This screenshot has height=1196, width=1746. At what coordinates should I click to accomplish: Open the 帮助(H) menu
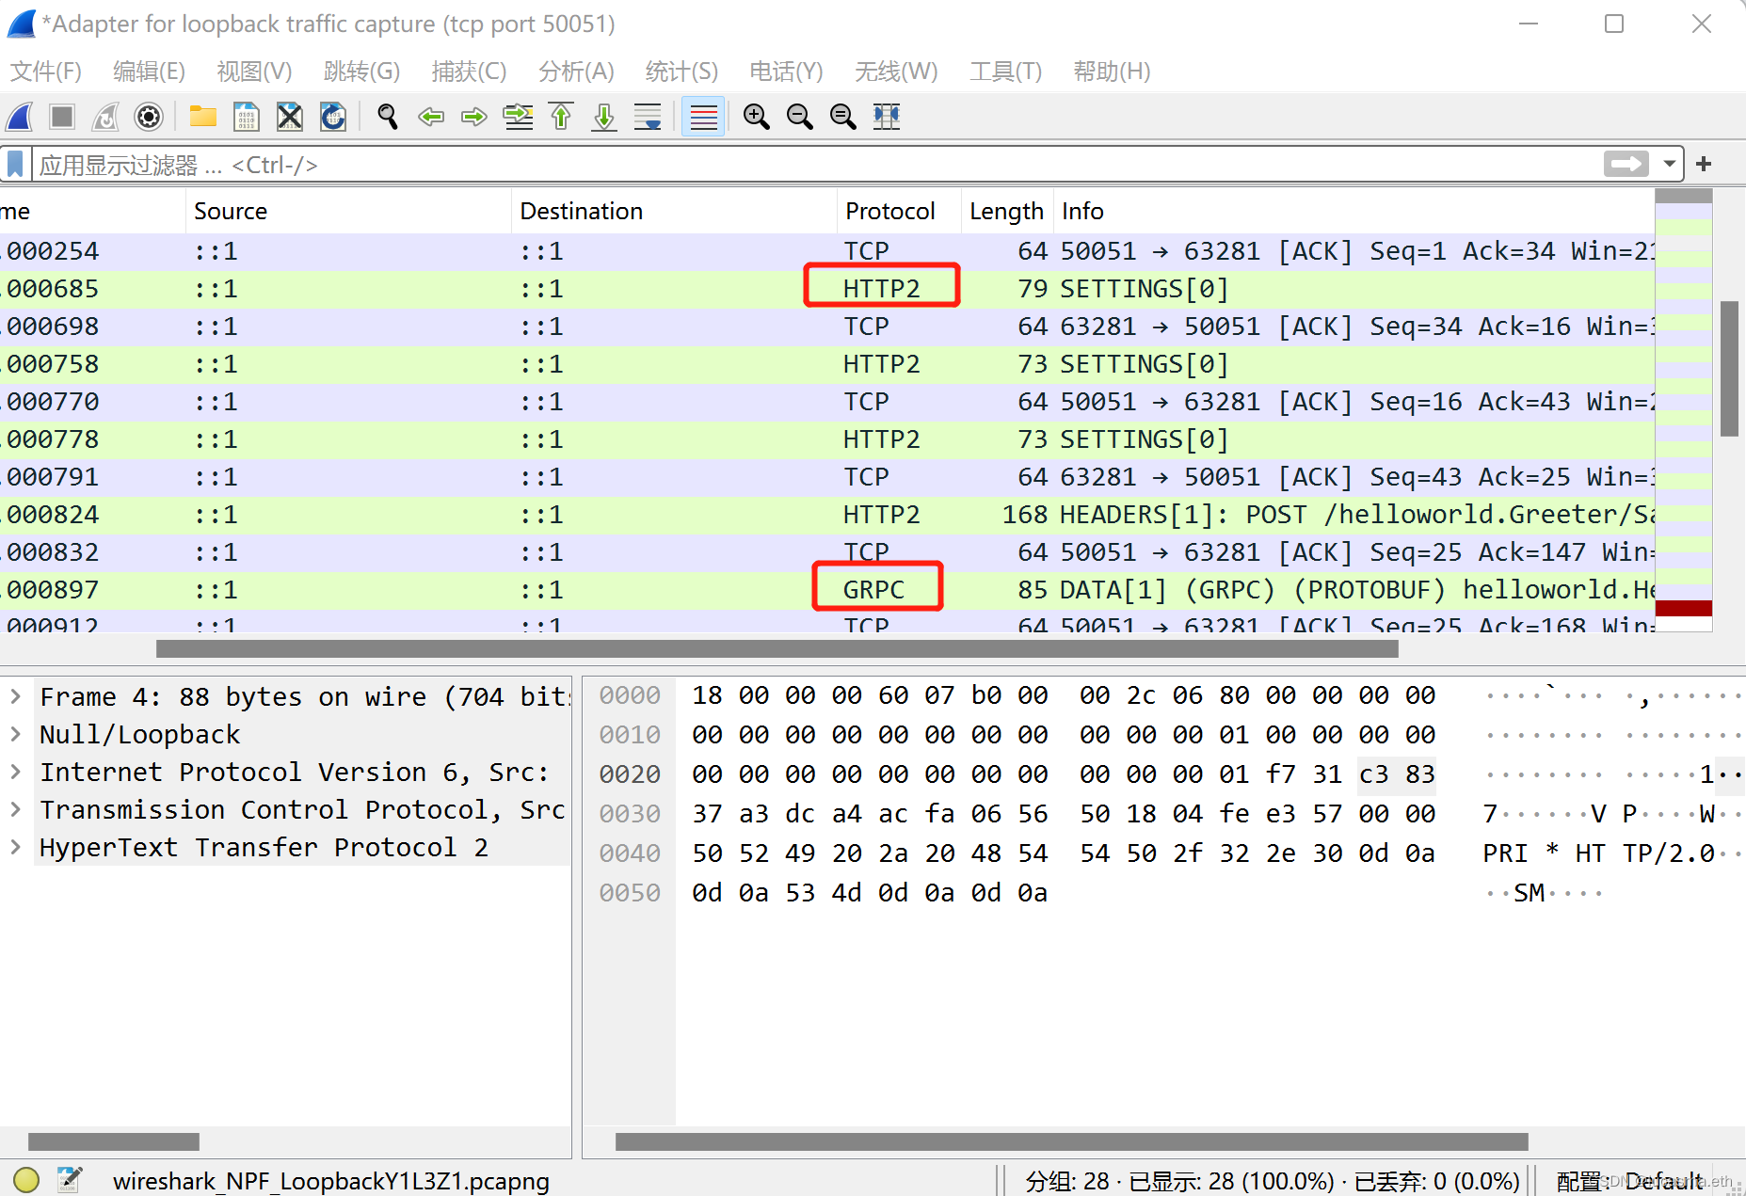coord(1112,72)
